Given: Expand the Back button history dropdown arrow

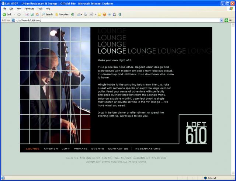Looking at the screenshot, I should pos(14,14).
